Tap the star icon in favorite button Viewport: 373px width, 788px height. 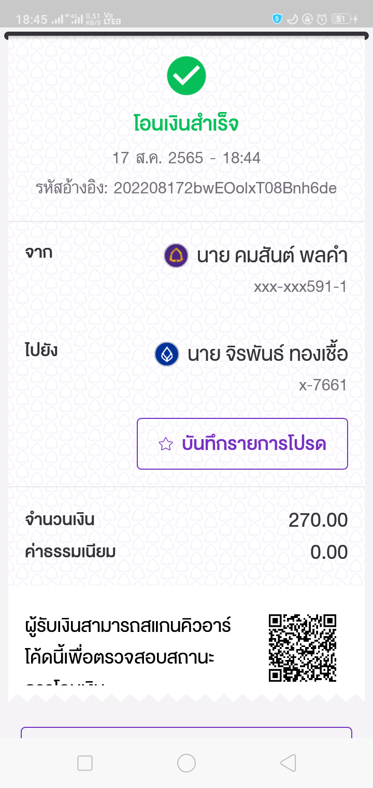pos(166,444)
